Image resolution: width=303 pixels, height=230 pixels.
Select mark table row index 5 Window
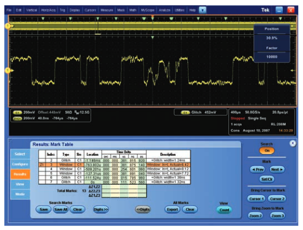pos(115,173)
